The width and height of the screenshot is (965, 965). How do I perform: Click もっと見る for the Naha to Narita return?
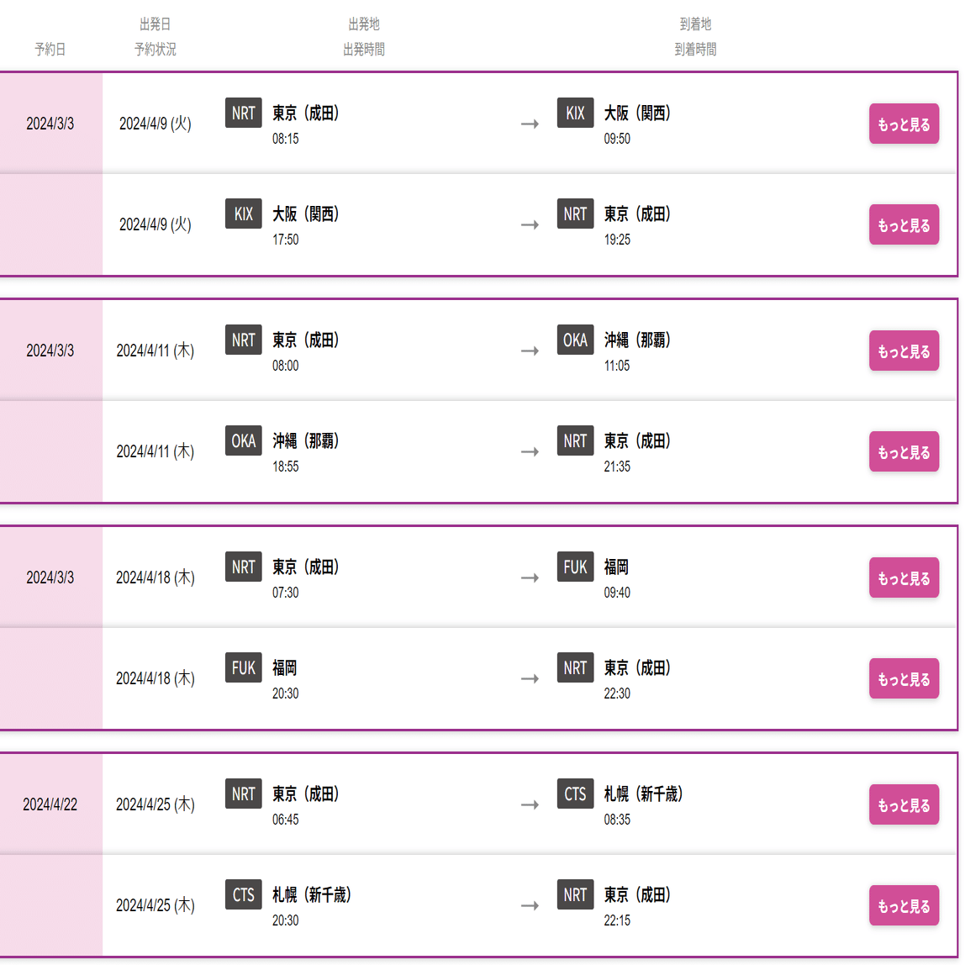pos(904,452)
